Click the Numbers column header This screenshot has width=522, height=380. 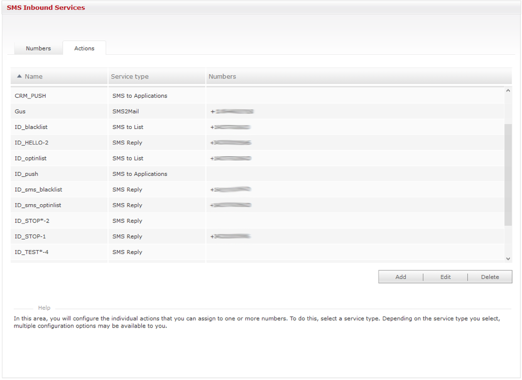222,77
